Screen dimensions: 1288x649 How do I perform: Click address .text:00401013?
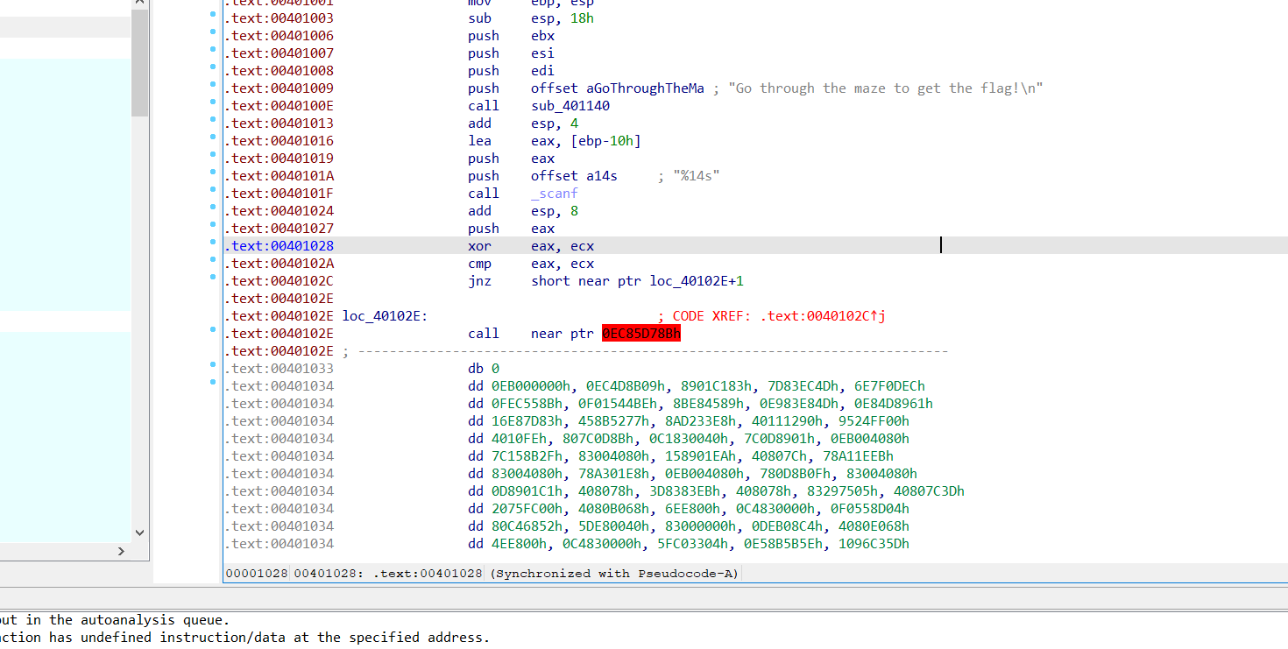[279, 123]
